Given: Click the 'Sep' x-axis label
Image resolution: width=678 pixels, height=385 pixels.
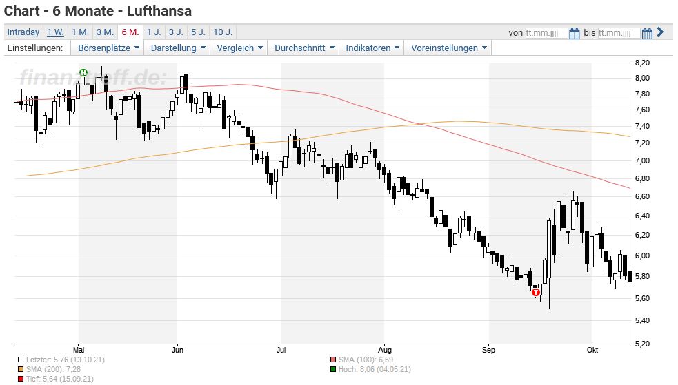Looking at the screenshot, I should point(488,350).
